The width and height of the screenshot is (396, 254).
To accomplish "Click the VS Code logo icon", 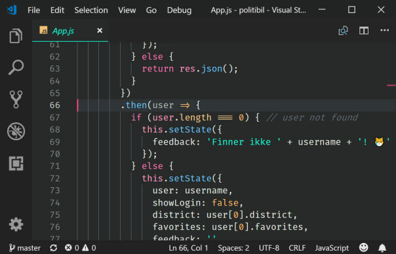I will click(x=12, y=10).
